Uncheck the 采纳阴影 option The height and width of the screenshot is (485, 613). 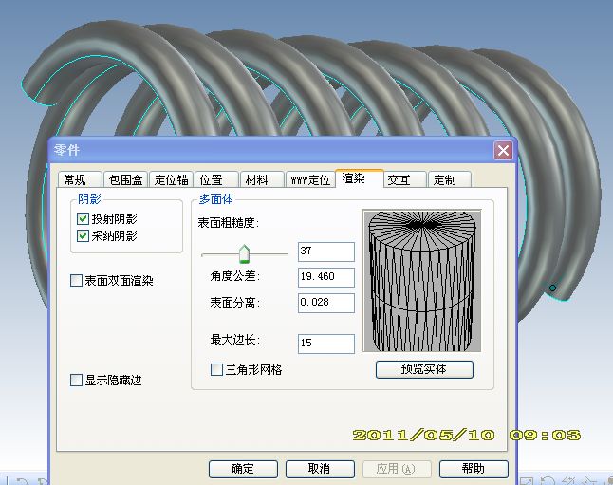coord(82,236)
